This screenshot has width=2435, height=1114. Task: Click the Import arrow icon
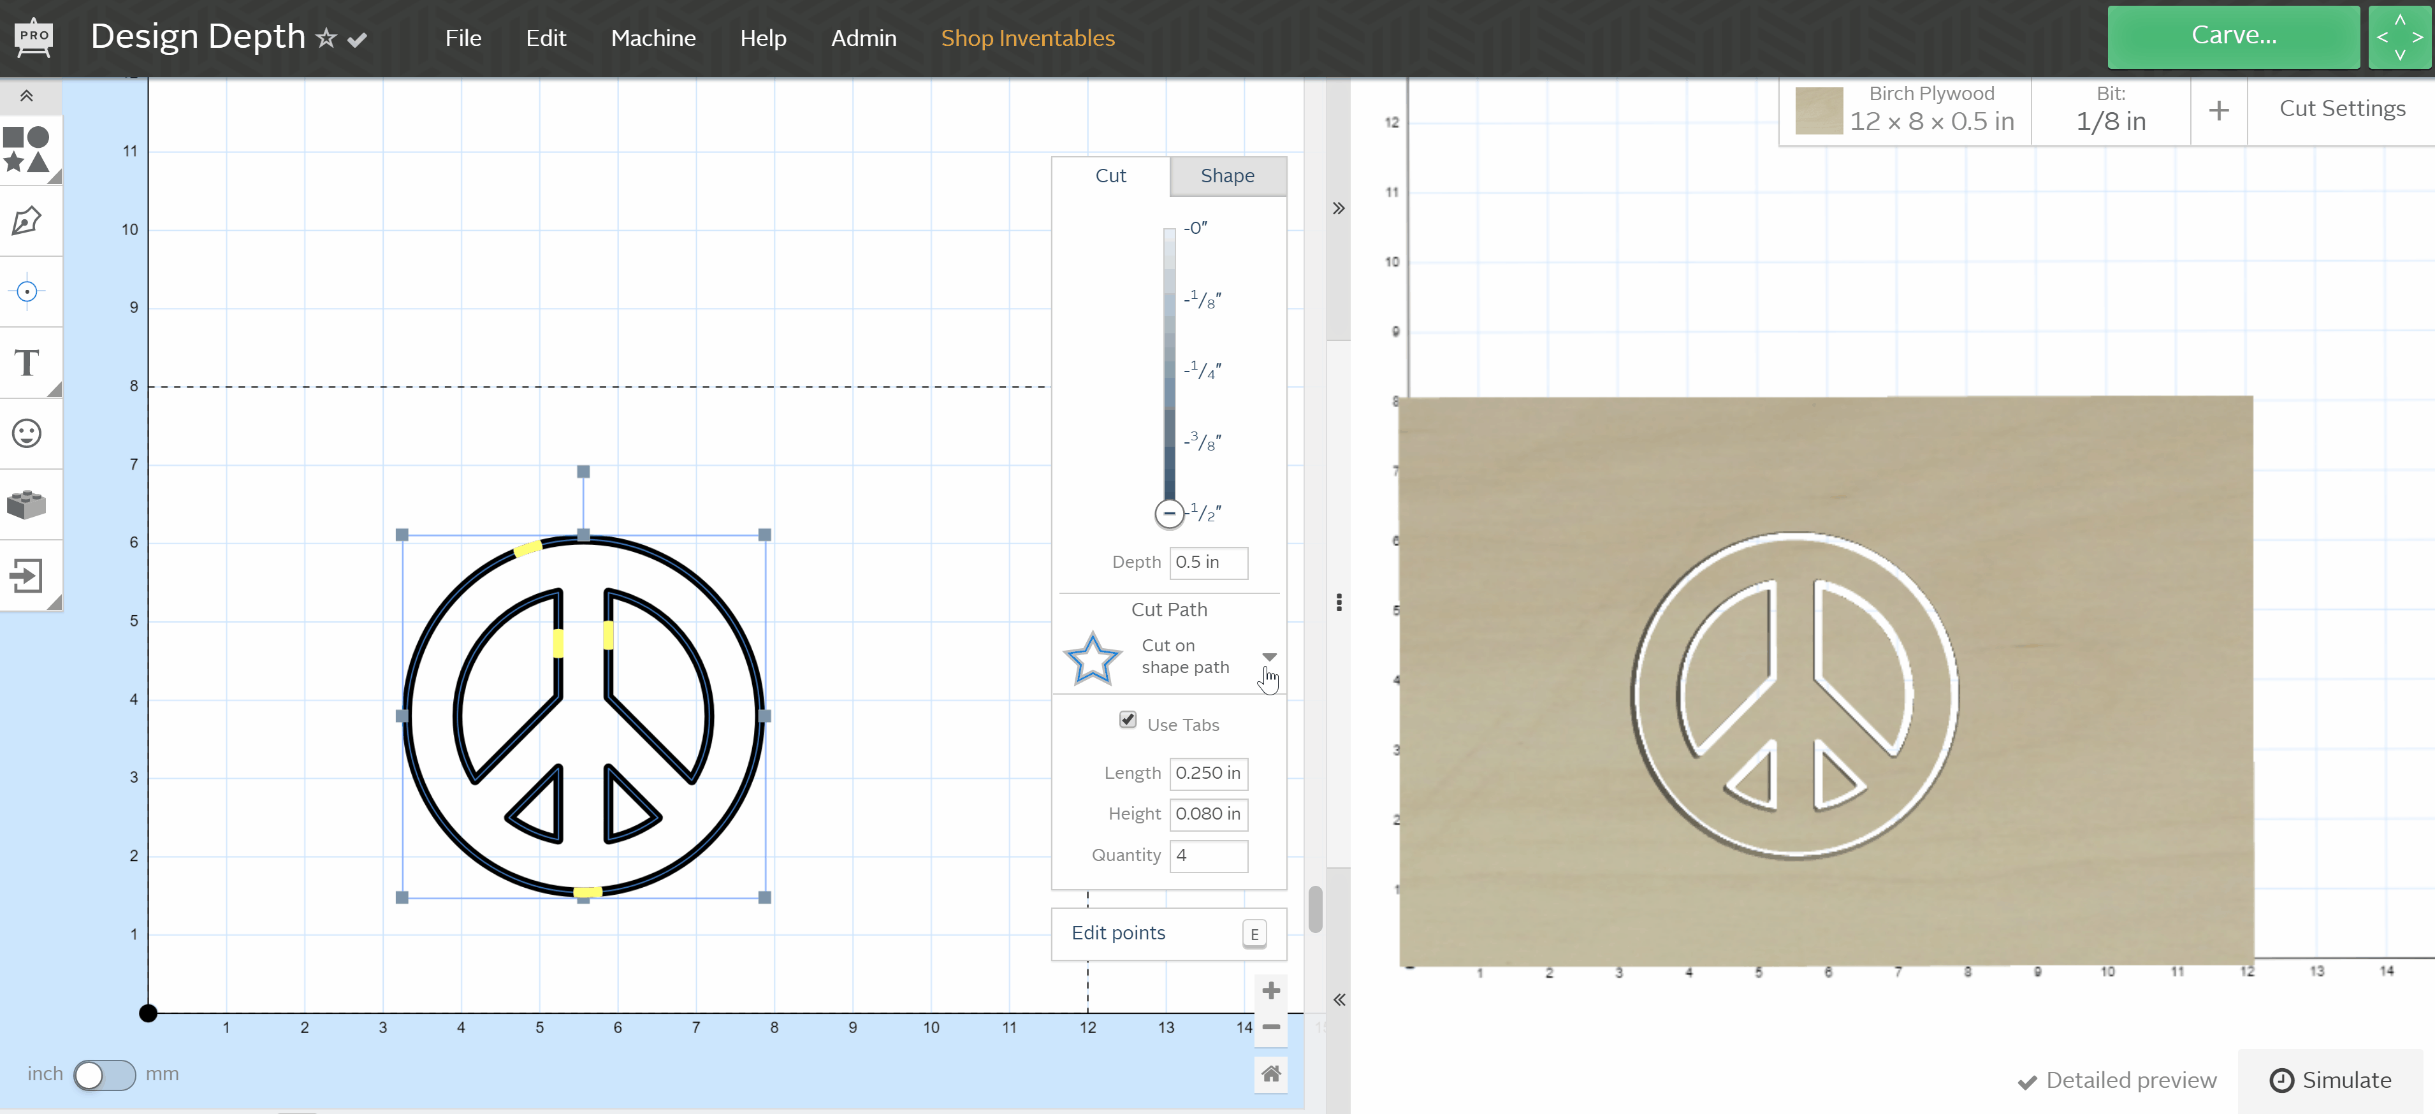tap(27, 575)
